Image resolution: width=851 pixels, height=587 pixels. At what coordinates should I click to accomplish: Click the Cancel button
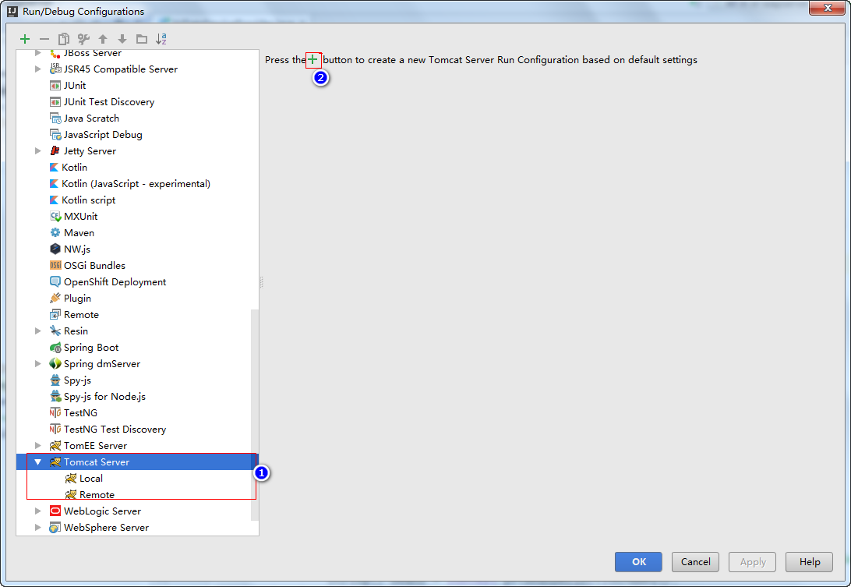point(695,562)
